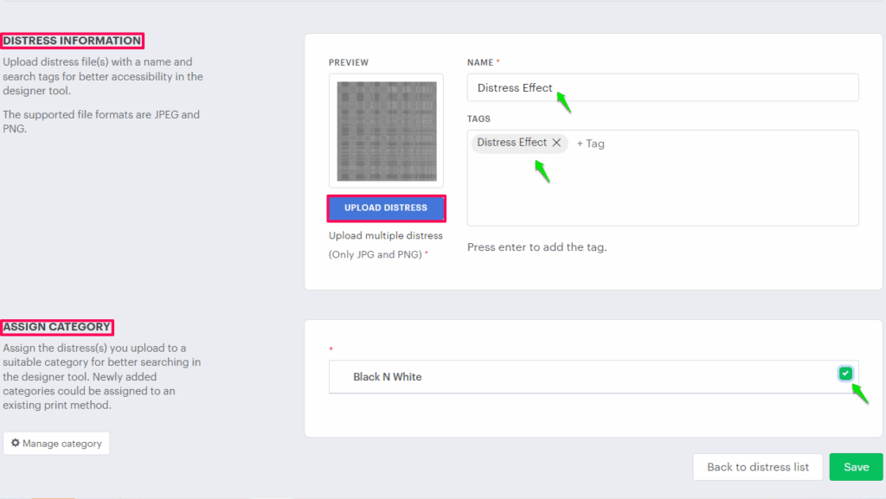Click empty space inside the tags box
886x499 pixels.
[662, 195]
